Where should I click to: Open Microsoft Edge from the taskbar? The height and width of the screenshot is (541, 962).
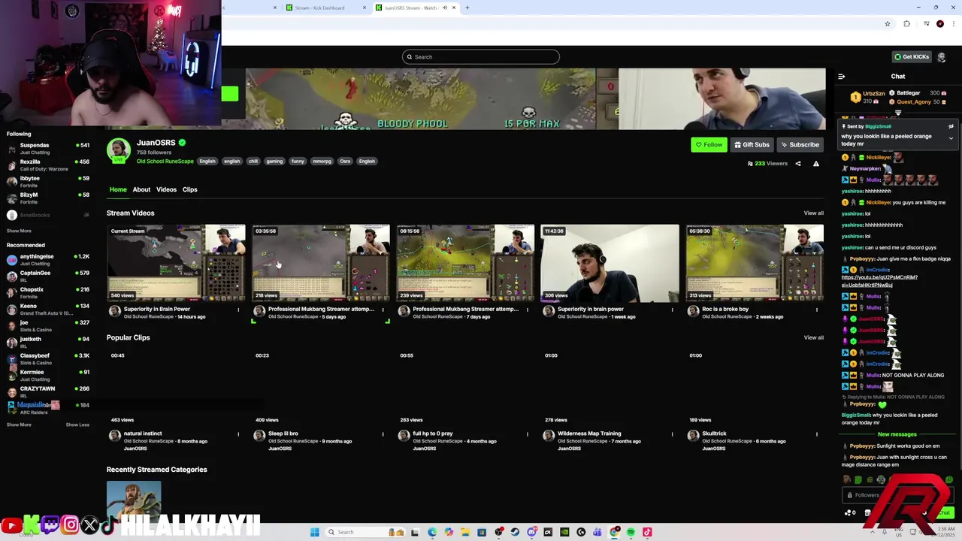pos(432,532)
